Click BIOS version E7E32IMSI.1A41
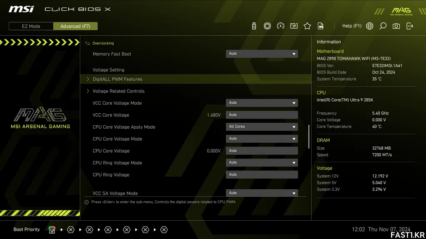426x239 pixels. pyautogui.click(x=387, y=66)
